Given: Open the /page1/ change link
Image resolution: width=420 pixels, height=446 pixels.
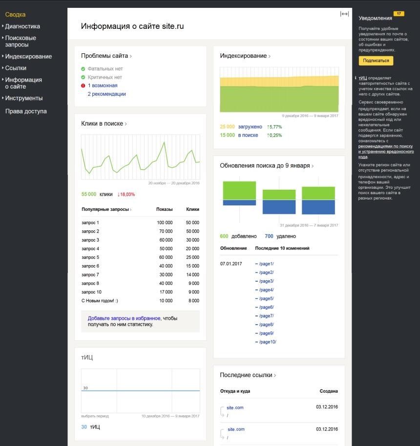Looking at the screenshot, I should click(266, 264).
